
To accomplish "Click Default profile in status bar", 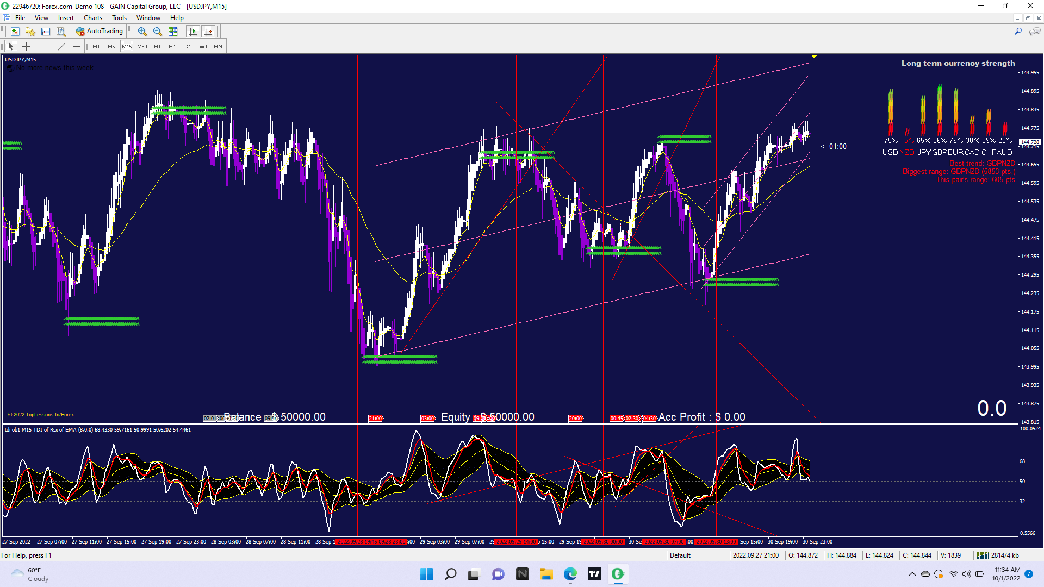I will [x=680, y=555].
